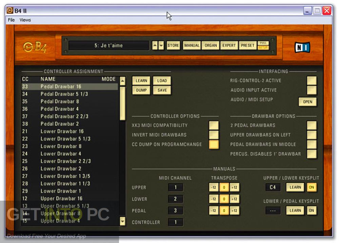Select the Lower Drawbar 8 row
The width and height of the screenshot is (339, 243).
(70, 146)
